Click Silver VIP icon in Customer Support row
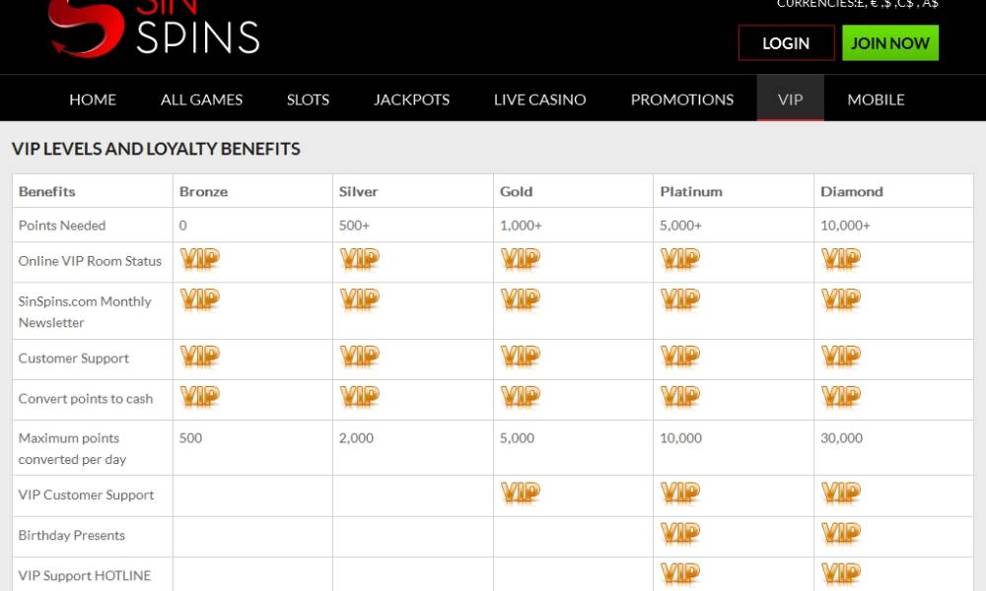This screenshot has width=986, height=591. pyautogui.click(x=360, y=357)
